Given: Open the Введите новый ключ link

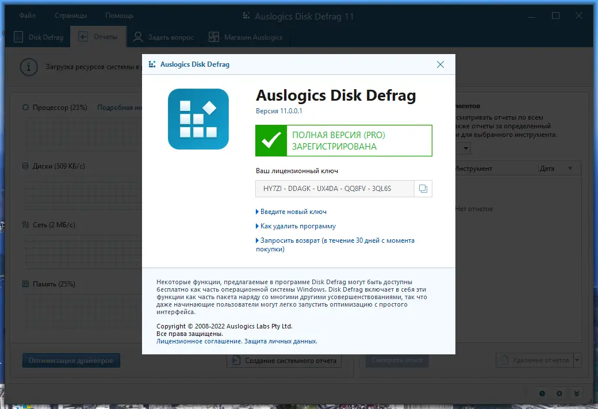Looking at the screenshot, I should tap(293, 212).
